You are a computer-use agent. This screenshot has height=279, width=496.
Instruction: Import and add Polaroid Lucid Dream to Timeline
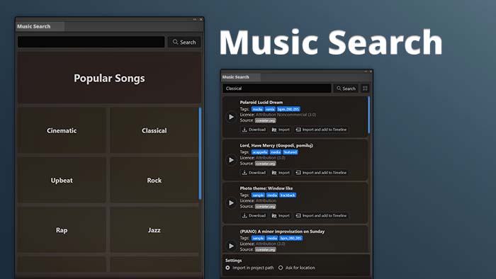click(x=321, y=130)
